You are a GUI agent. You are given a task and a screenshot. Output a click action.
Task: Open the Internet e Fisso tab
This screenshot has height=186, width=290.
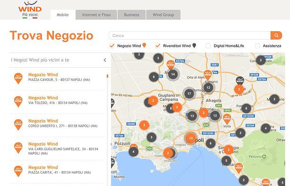(97, 15)
